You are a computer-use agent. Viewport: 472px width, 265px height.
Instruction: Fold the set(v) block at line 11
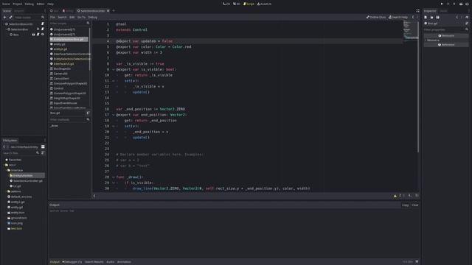pos(114,81)
